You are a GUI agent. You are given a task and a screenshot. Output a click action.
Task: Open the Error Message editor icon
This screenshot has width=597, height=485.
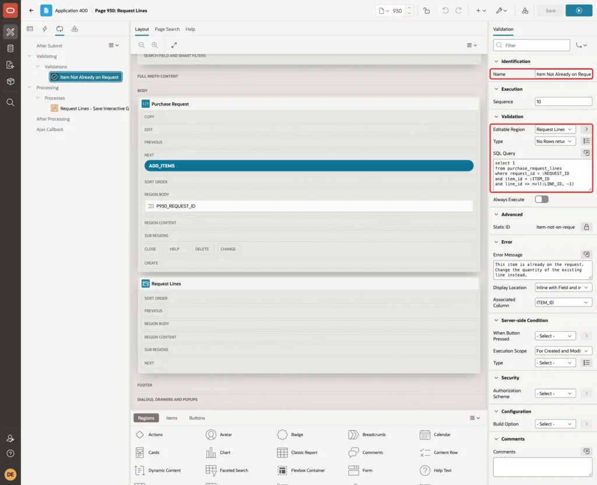tap(587, 254)
